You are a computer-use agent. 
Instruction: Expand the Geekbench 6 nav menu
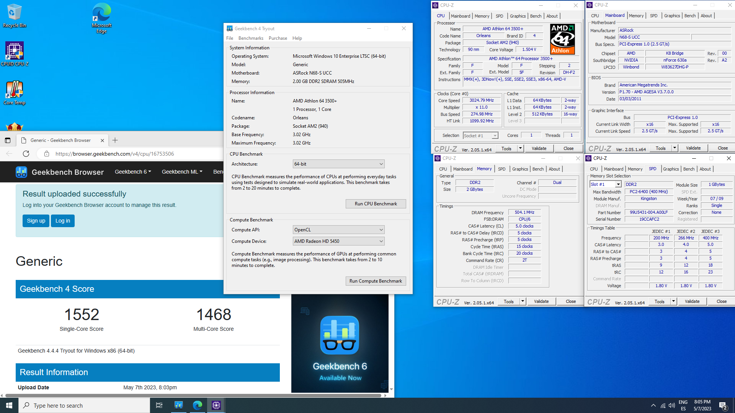click(x=133, y=172)
